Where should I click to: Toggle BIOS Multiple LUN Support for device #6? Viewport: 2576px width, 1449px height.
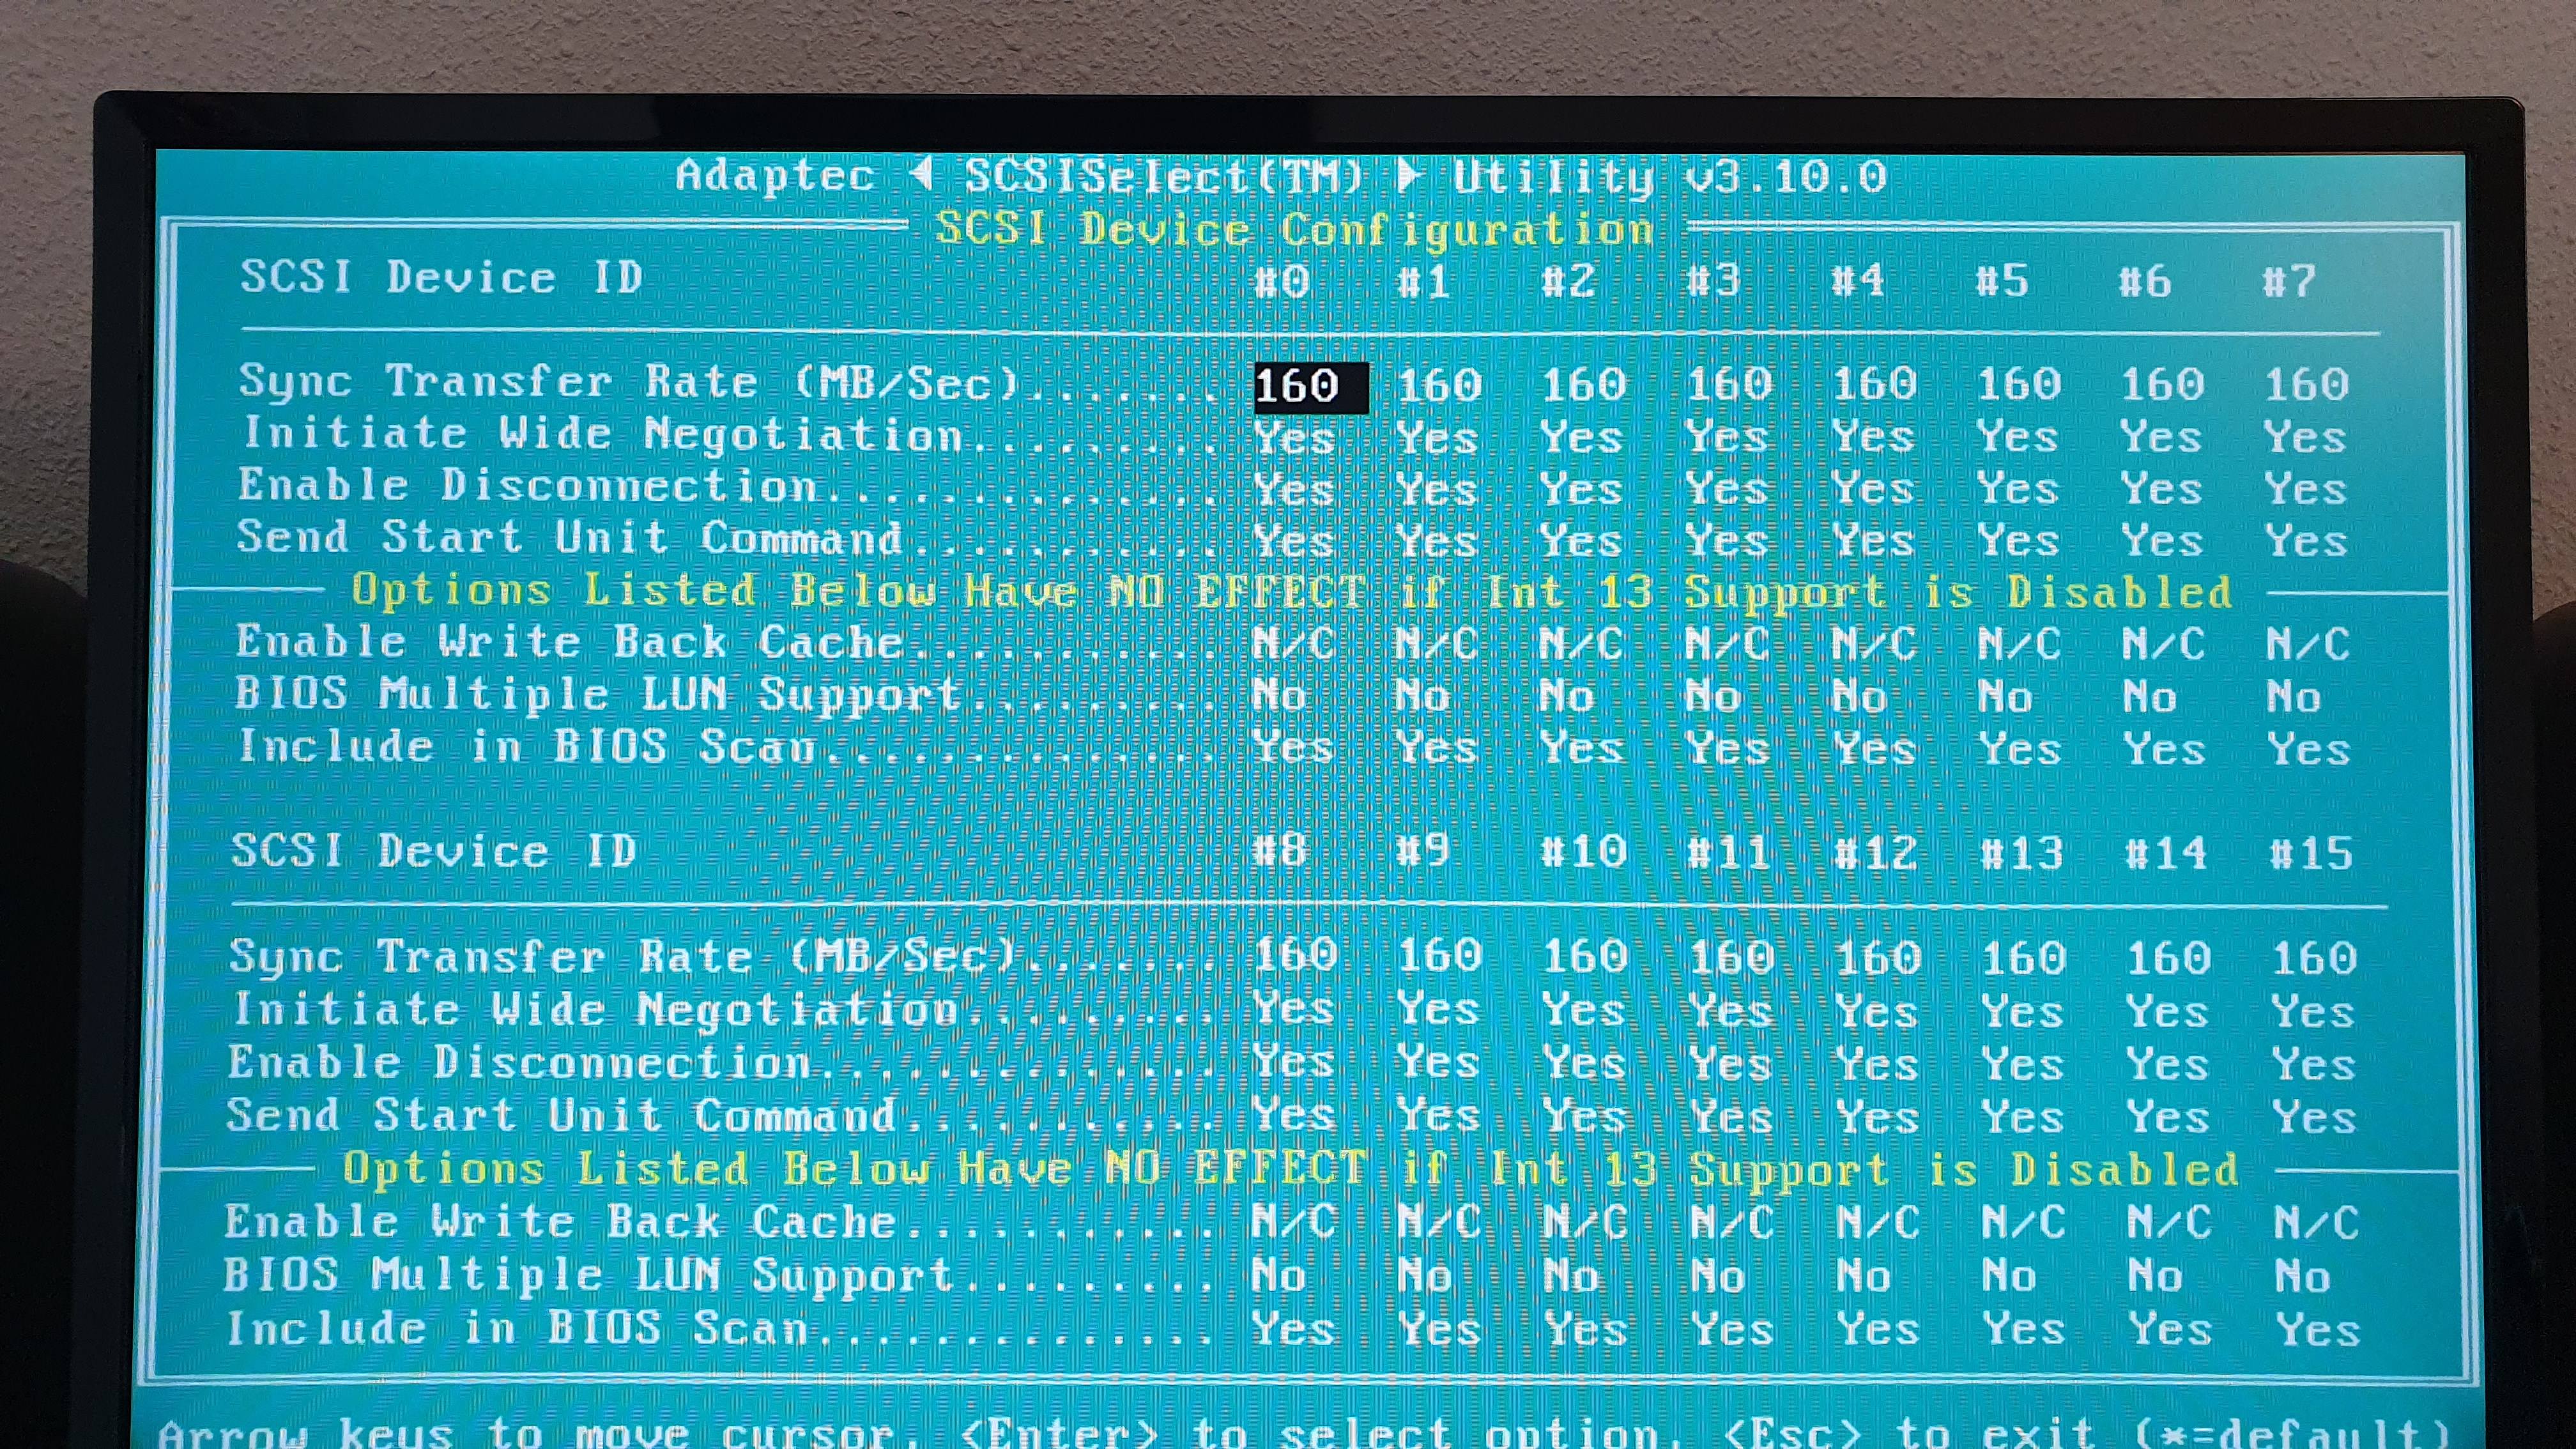[x=2149, y=696]
